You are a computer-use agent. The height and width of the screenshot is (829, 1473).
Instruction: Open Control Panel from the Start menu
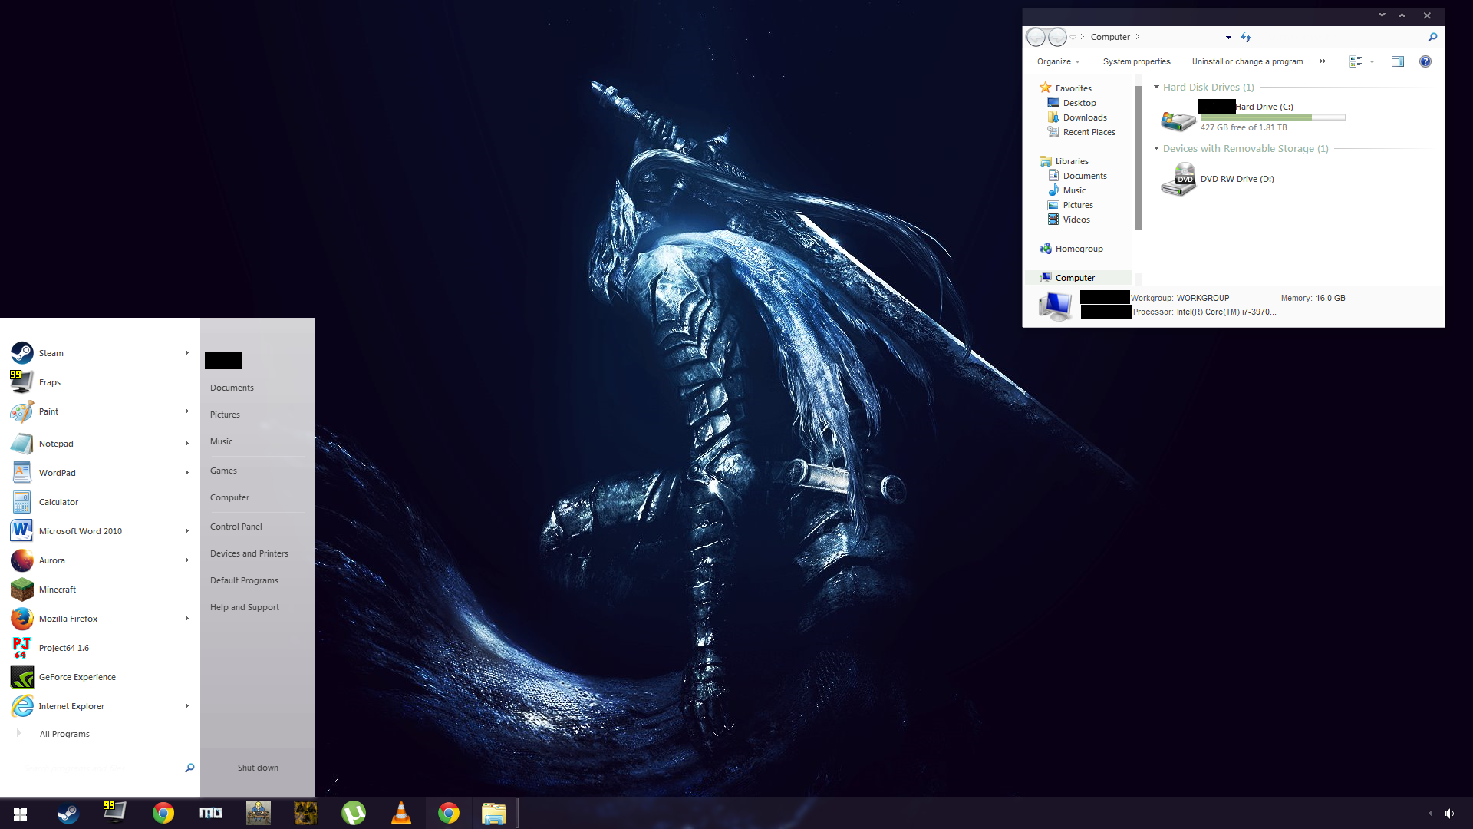click(236, 527)
